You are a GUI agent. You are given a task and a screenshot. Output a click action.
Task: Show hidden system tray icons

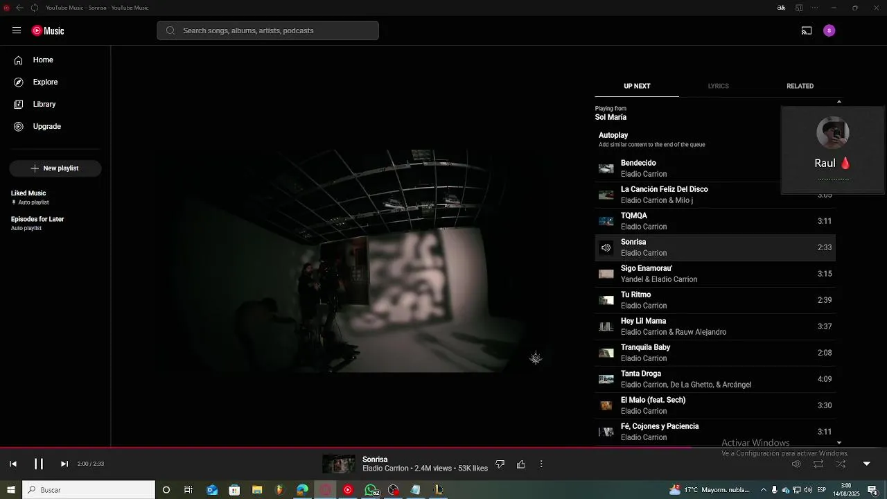[x=764, y=490]
